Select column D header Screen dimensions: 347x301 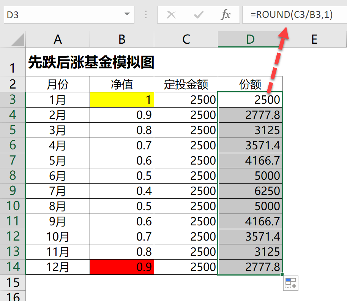pos(250,39)
